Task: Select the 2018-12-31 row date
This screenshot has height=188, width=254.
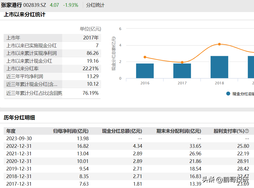Action: coord(19,176)
